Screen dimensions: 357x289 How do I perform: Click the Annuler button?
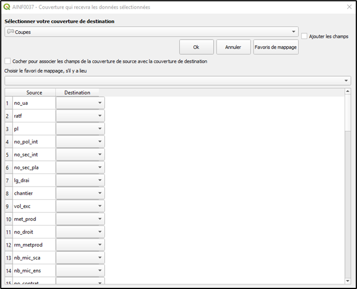point(233,47)
